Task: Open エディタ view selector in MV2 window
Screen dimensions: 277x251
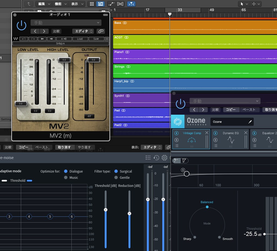Action: 83,31
